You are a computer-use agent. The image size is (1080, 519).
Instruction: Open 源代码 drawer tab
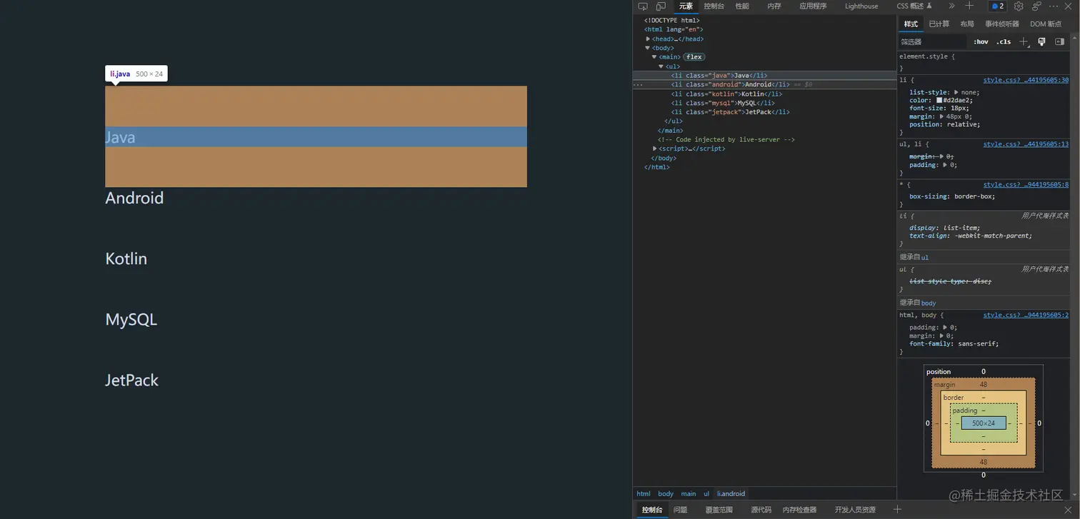pyautogui.click(x=761, y=510)
